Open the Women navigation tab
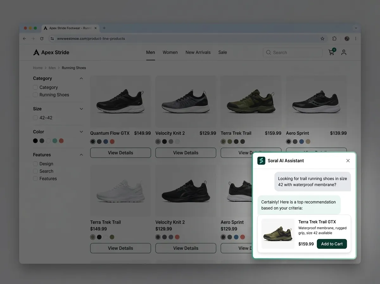380x284 pixels. pyautogui.click(x=170, y=52)
